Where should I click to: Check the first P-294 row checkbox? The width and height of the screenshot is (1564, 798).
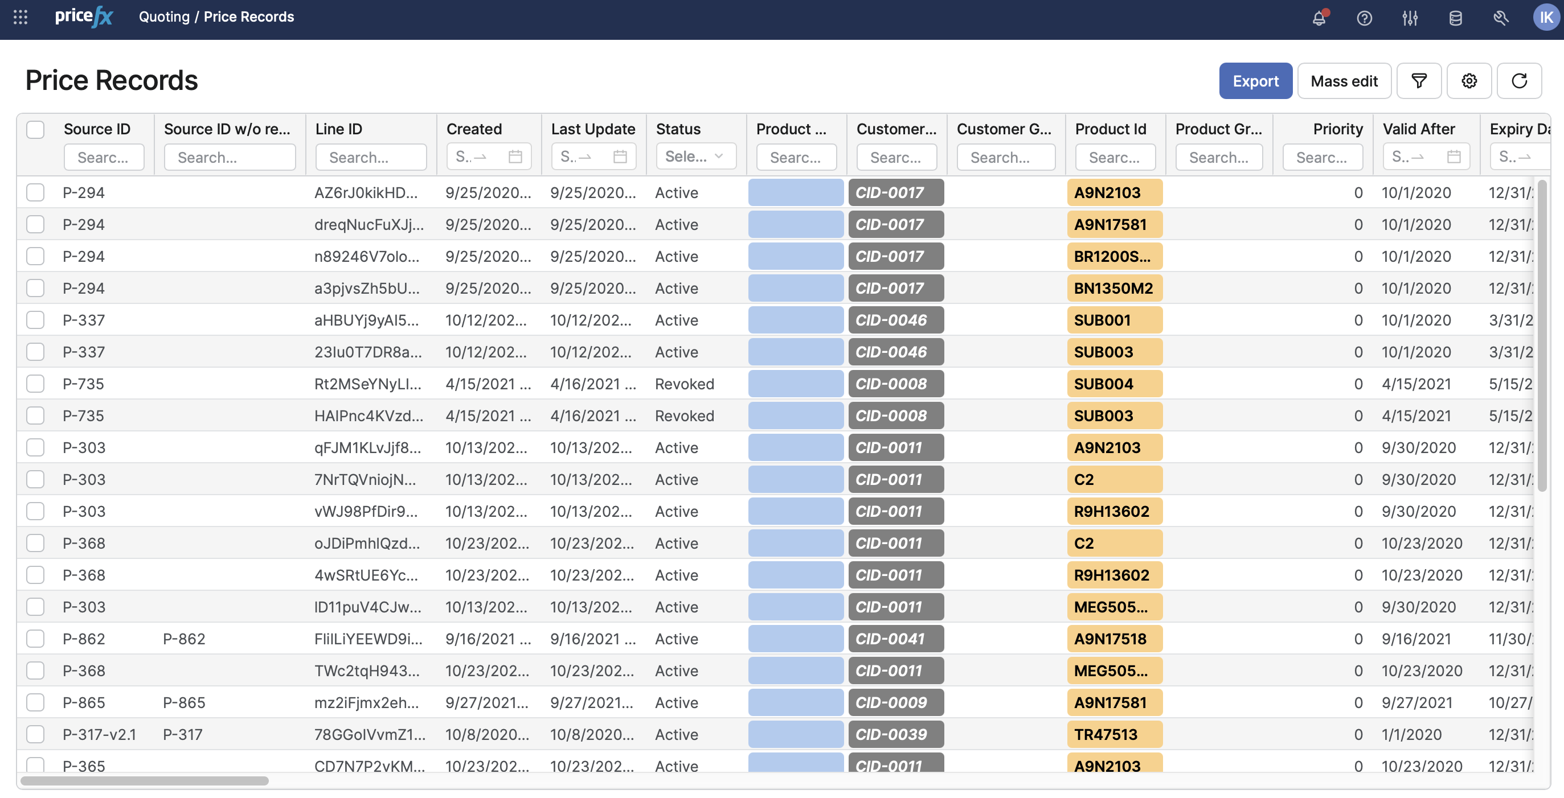[35, 192]
